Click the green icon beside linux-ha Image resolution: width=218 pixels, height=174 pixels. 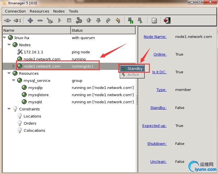pos(10,38)
